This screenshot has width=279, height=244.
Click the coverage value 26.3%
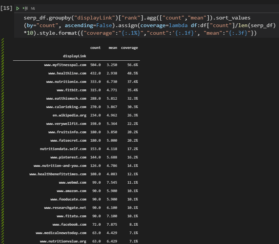pos(133,115)
